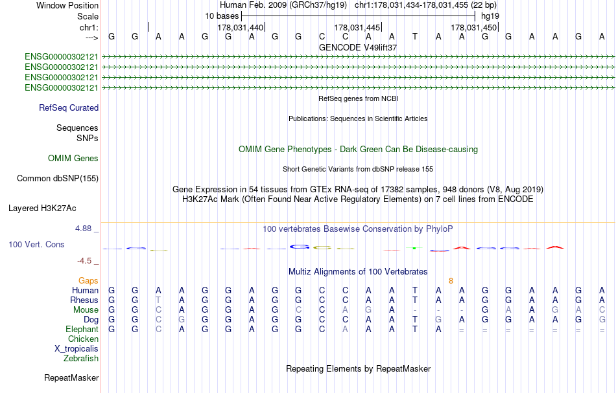Image resolution: width=616 pixels, height=393 pixels.
Task: Select the Common dbSNP(155) track label
Action: pyautogui.click(x=58, y=179)
